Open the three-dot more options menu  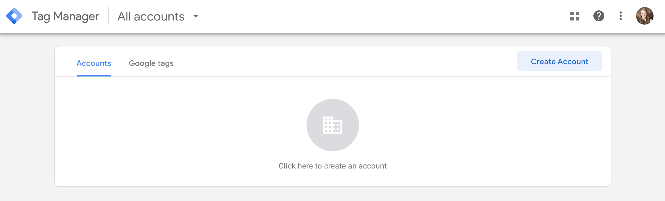[621, 16]
